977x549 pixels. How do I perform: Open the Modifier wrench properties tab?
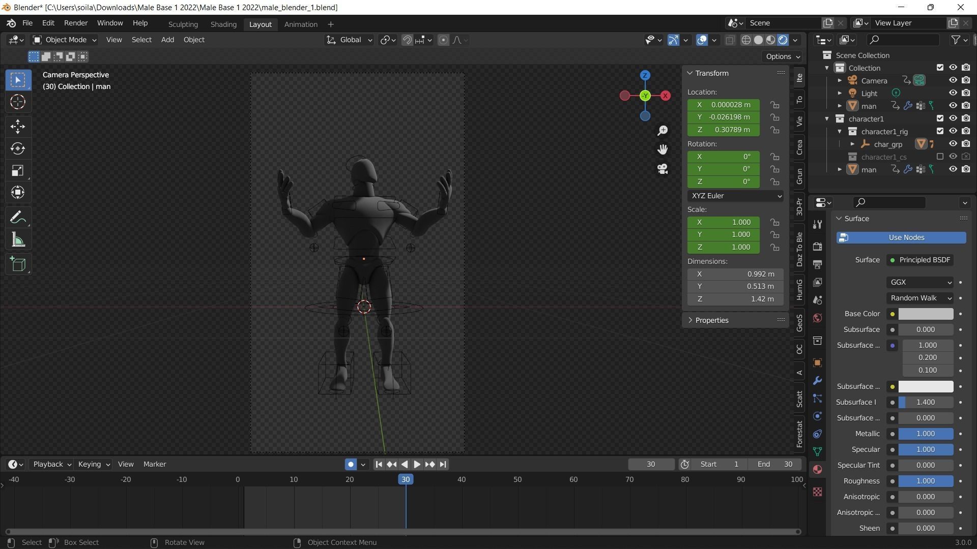pos(817,381)
